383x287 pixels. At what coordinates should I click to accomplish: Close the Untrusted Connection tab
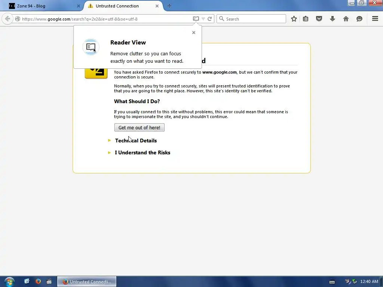pyautogui.click(x=157, y=6)
